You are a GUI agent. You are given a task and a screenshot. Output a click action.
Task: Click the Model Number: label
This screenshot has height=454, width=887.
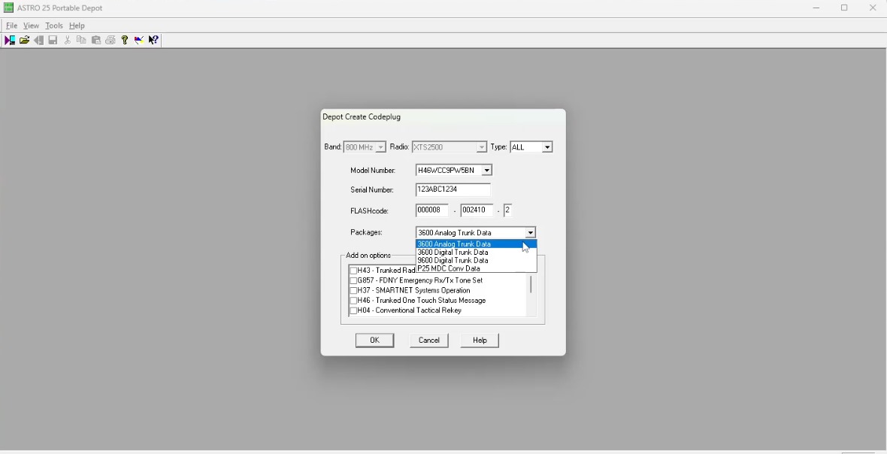(x=373, y=171)
